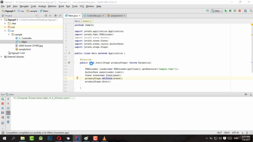The height and width of the screenshot is (142, 253).
Task: Open VLC from the taskbar
Action: click(x=104, y=138)
